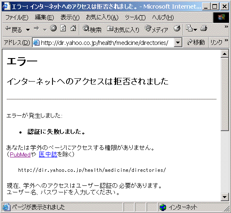The image size is (231, 213).
Task: Click the Stop loading icon
Action: [53, 28]
